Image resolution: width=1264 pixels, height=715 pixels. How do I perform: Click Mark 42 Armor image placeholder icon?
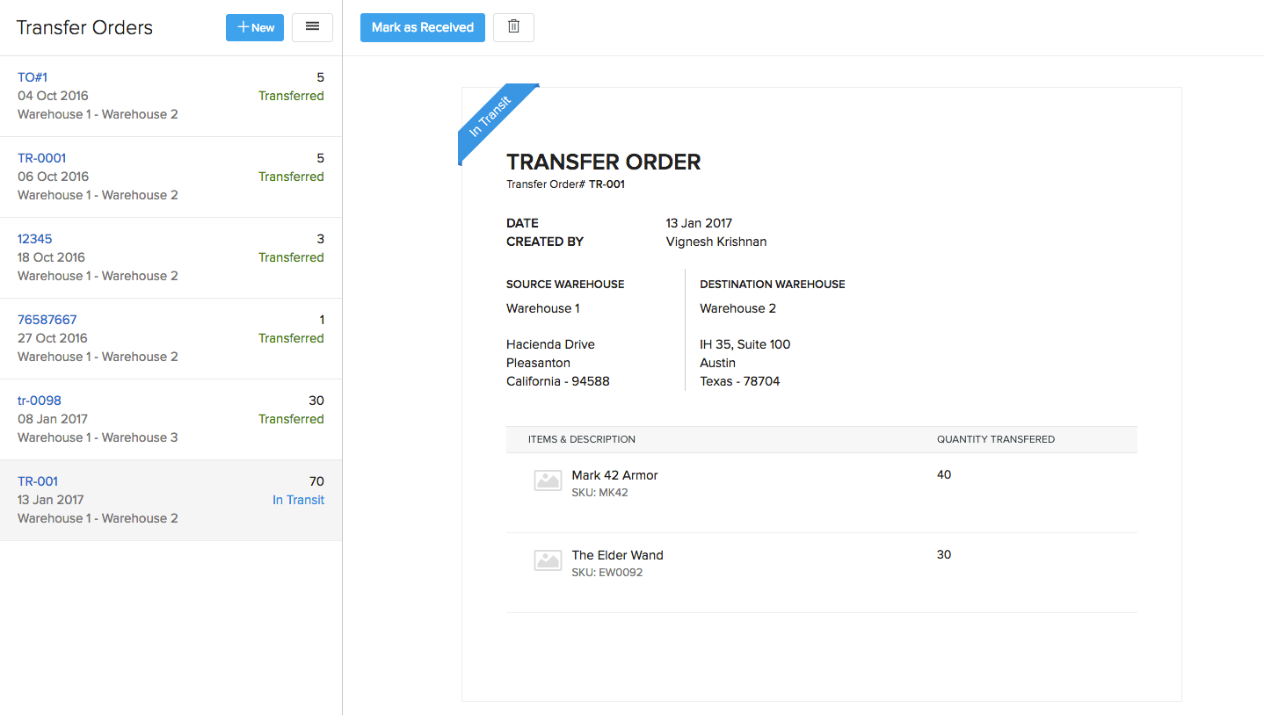(x=548, y=480)
